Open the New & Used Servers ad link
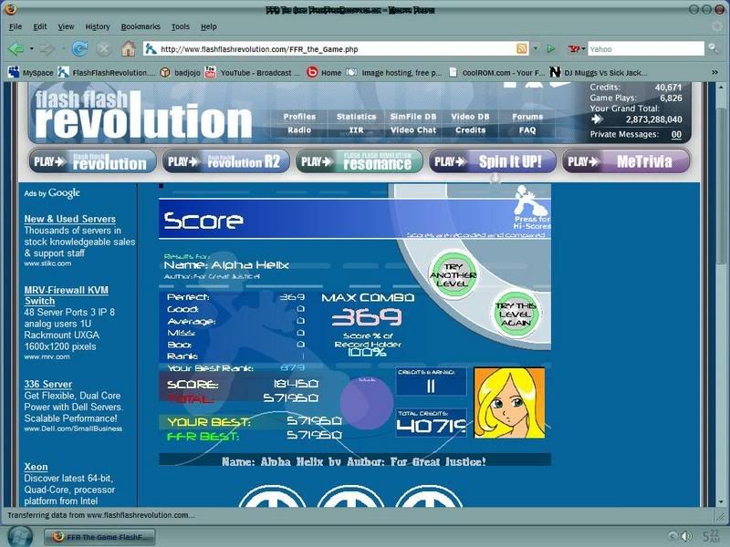Screen dimensions: 730x547 [69, 219]
